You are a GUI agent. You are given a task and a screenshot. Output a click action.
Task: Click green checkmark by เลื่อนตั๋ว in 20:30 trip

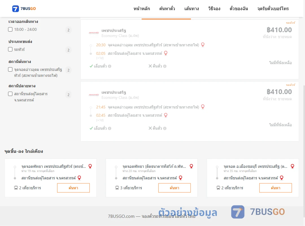(91, 66)
